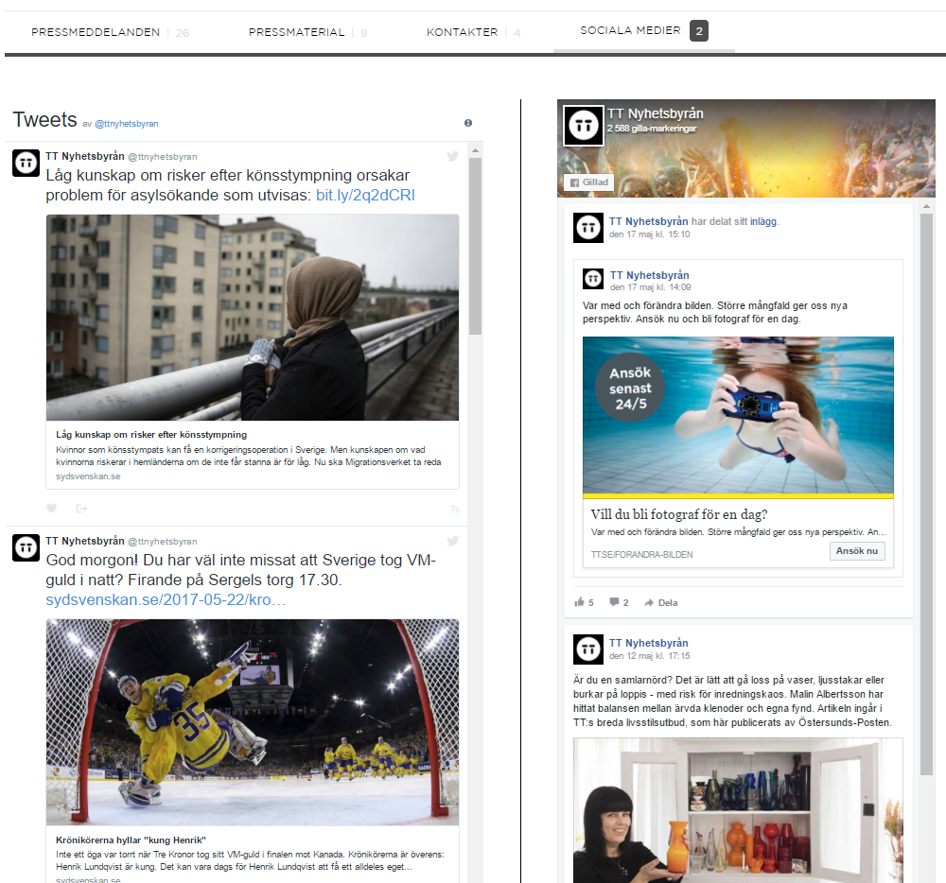Click Dela to share the Facebook post

click(661, 603)
